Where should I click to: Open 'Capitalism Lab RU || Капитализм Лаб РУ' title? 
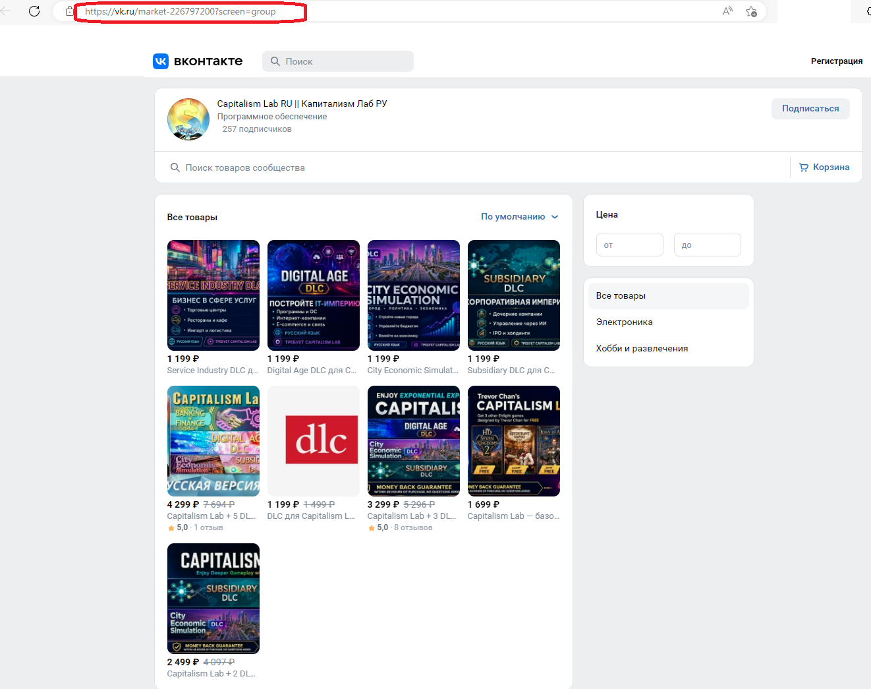click(x=302, y=104)
